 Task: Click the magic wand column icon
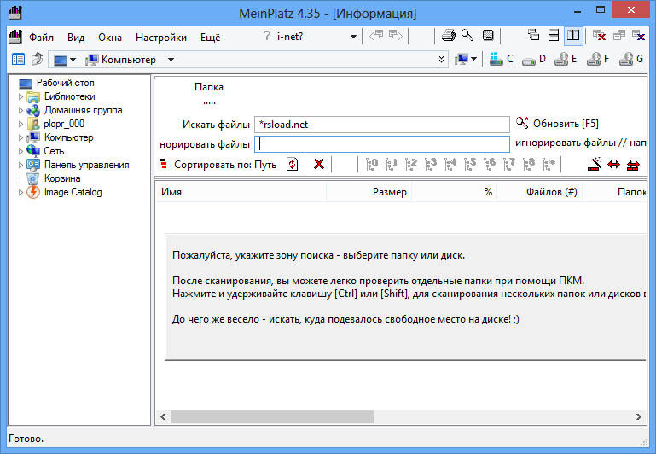click(x=594, y=164)
